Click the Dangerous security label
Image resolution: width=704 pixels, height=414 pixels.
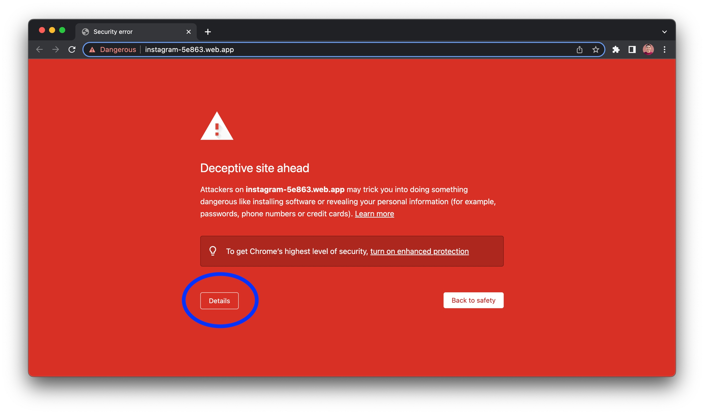click(x=118, y=49)
